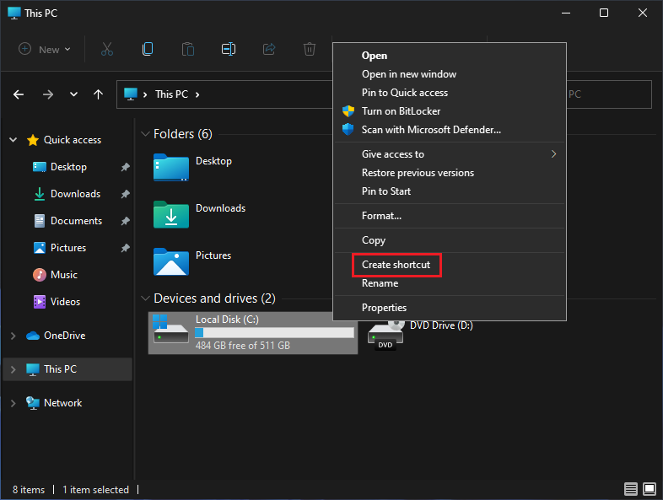663x500 pixels.
Task: Choose Copy from the context menu
Action: click(450, 240)
